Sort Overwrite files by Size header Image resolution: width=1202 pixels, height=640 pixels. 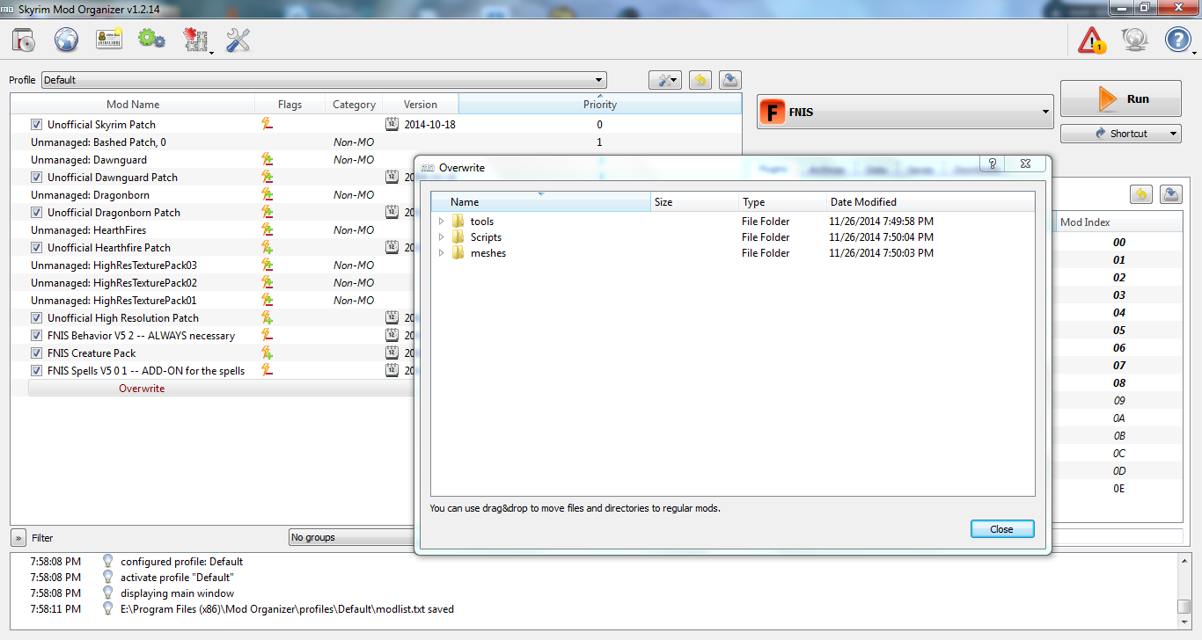pos(694,202)
